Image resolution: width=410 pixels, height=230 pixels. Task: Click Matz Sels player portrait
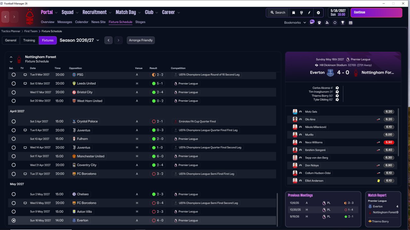(x=295, y=112)
